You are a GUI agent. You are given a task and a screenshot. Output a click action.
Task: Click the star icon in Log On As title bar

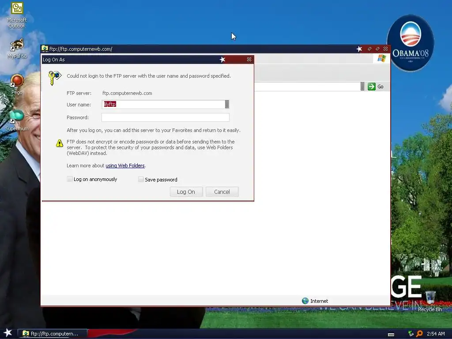[x=222, y=60]
